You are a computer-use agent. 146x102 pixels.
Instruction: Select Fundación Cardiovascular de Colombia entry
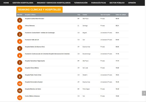click(x=47, y=54)
